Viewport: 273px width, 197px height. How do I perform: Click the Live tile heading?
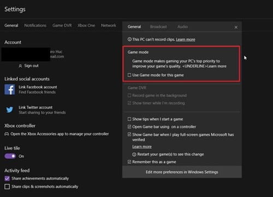click(x=12, y=148)
